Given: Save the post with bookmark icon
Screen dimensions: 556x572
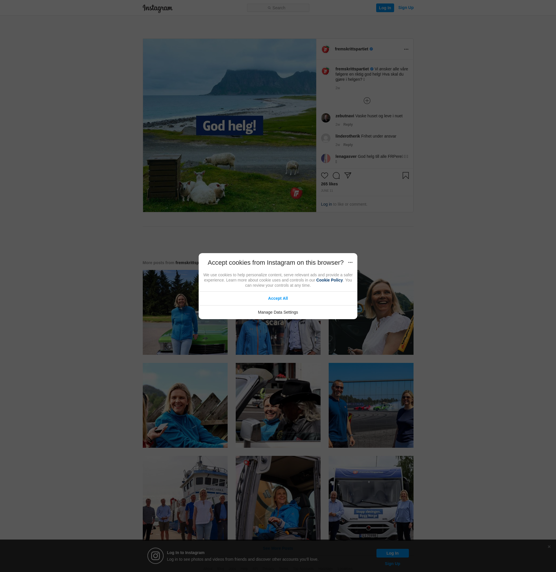Looking at the screenshot, I should pyautogui.click(x=405, y=176).
